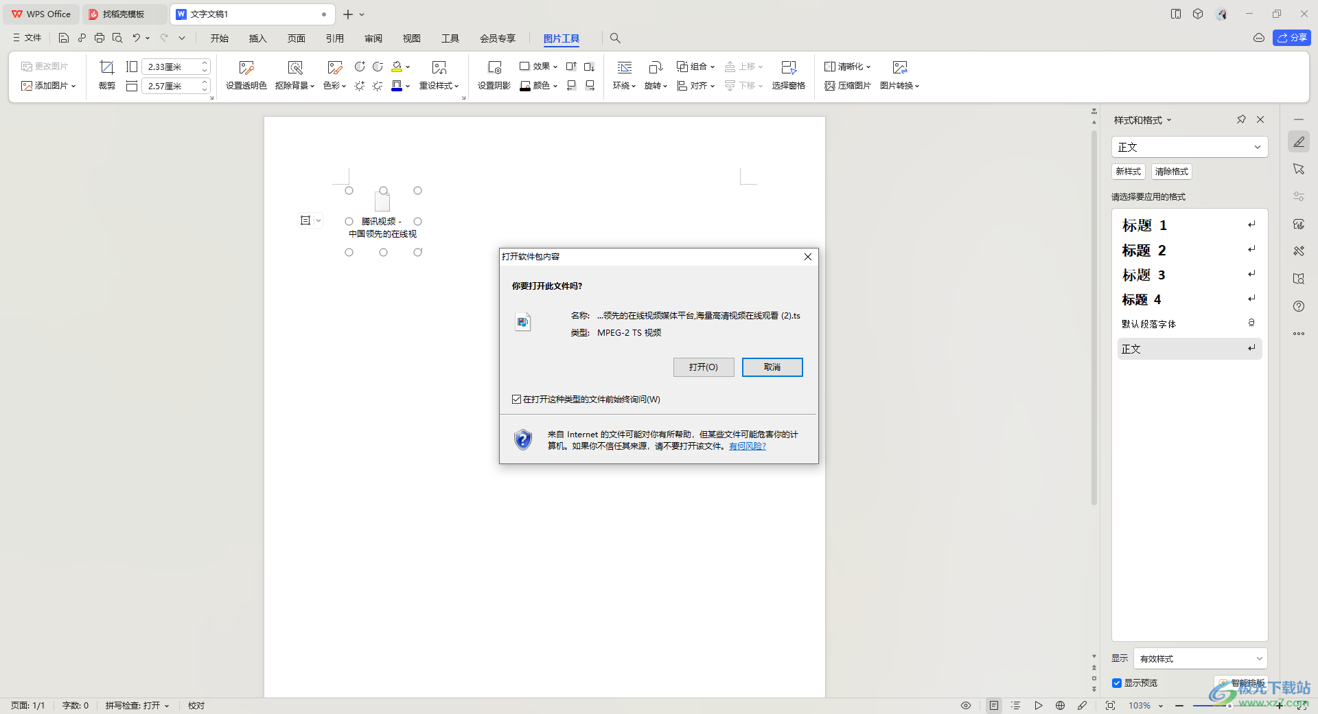
Task: Open the File (文件) menu
Action: point(27,38)
